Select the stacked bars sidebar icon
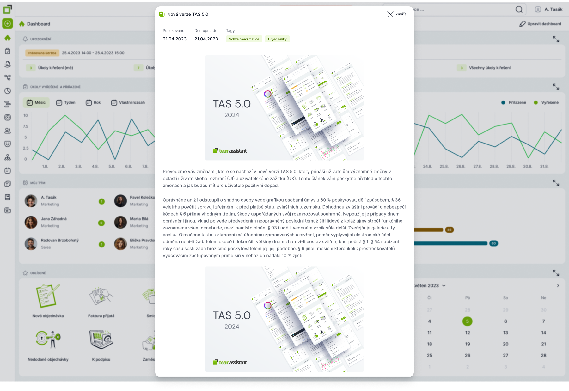The height and width of the screenshot is (391, 569). pos(8,104)
